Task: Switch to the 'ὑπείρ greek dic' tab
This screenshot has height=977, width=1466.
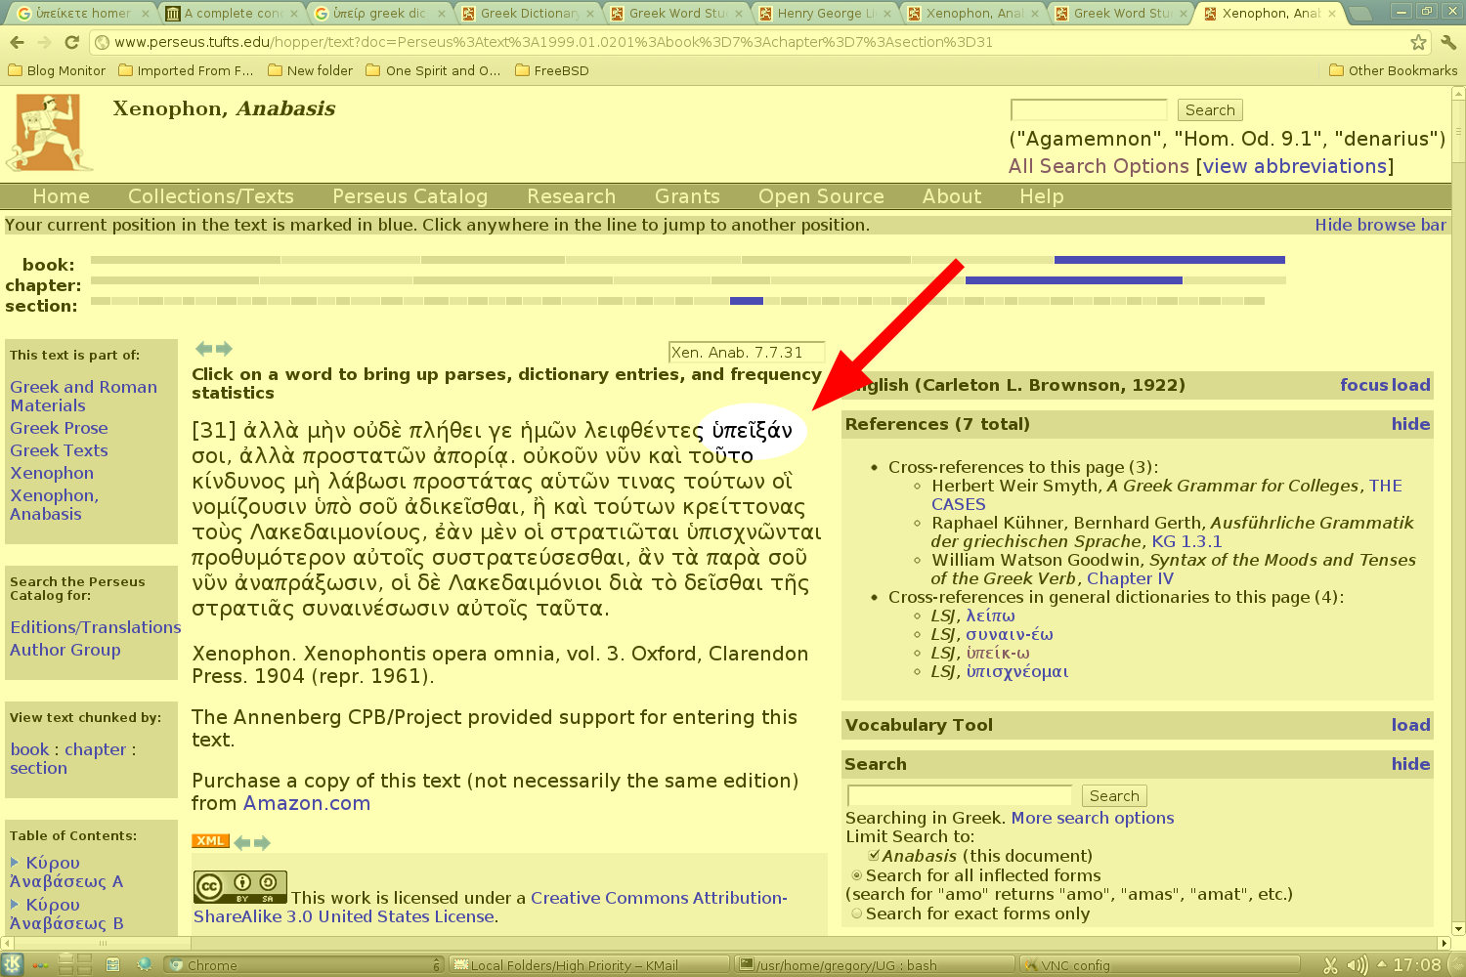Action: [x=377, y=14]
